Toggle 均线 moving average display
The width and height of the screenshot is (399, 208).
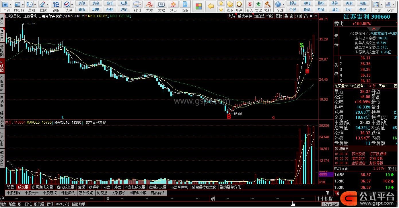[270, 16]
